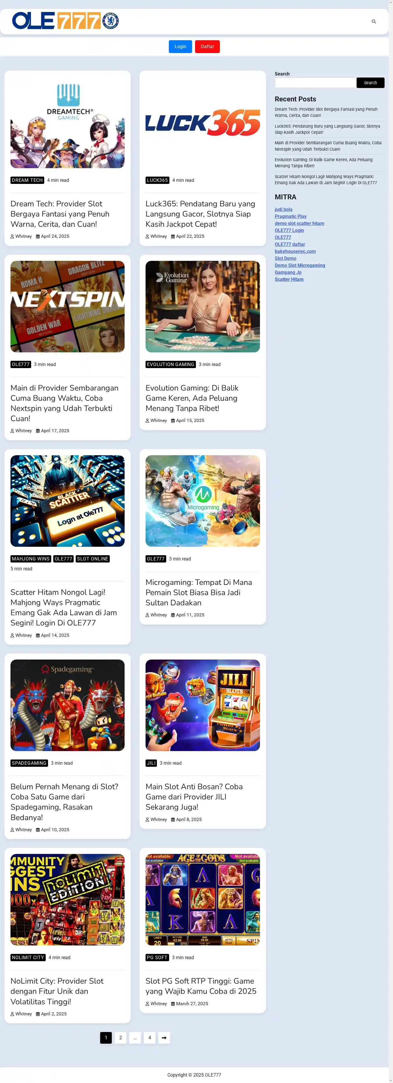Viewport: 393px width, 1083px height.
Task: Open the NoLimit City article title
Action: (x=57, y=991)
